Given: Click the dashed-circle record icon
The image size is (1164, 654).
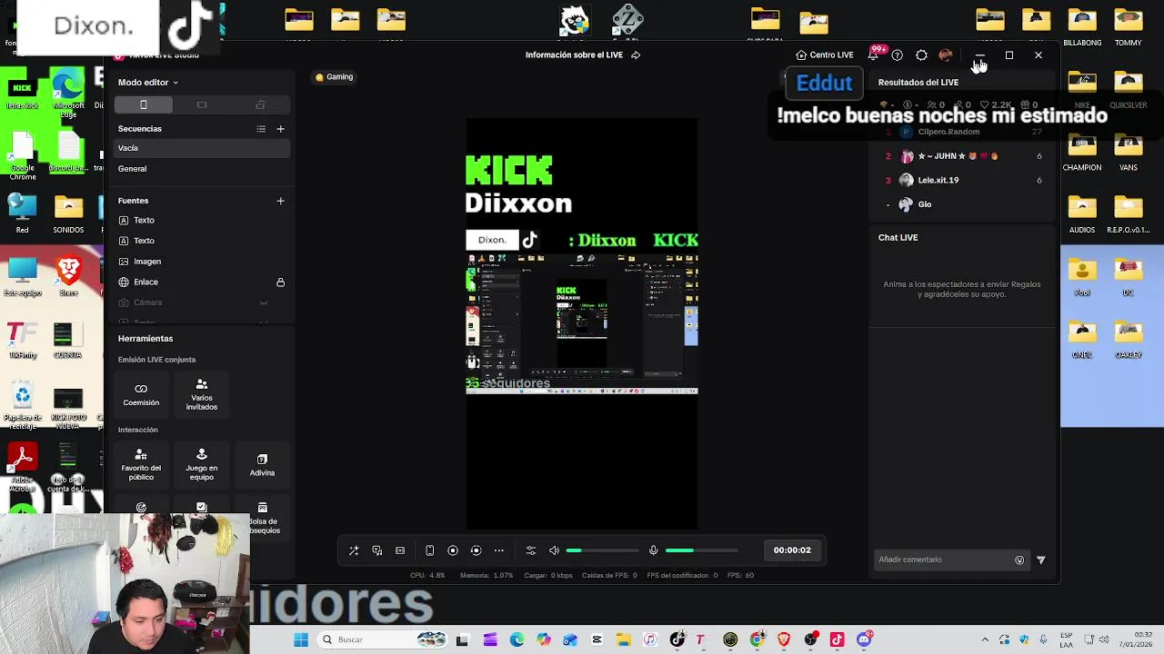Looking at the screenshot, I should [476, 550].
